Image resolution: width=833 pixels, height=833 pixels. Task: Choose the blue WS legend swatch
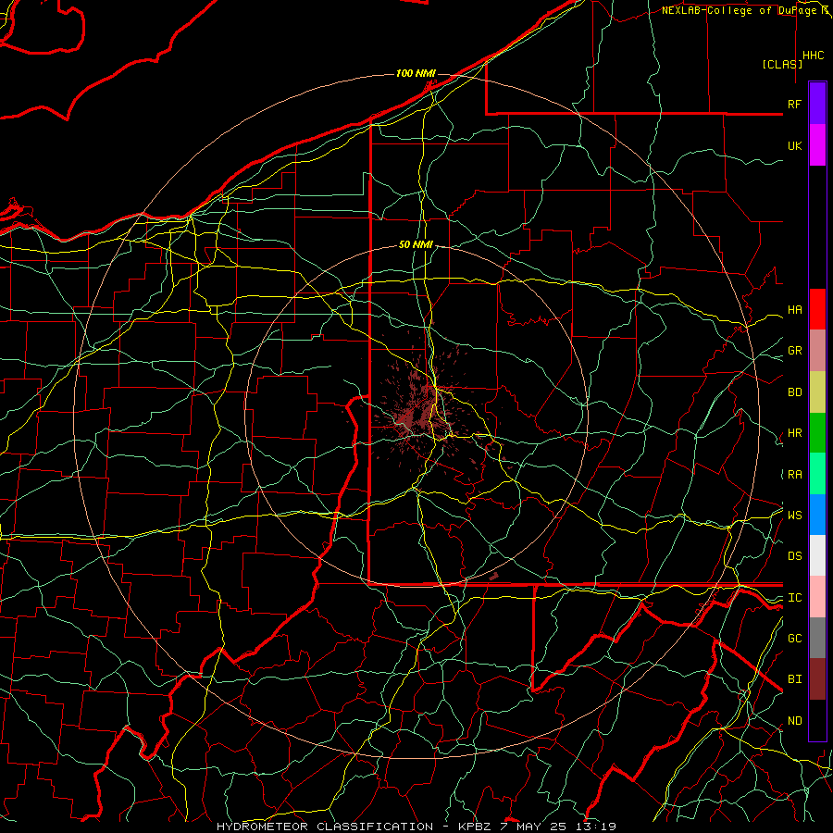coord(817,515)
